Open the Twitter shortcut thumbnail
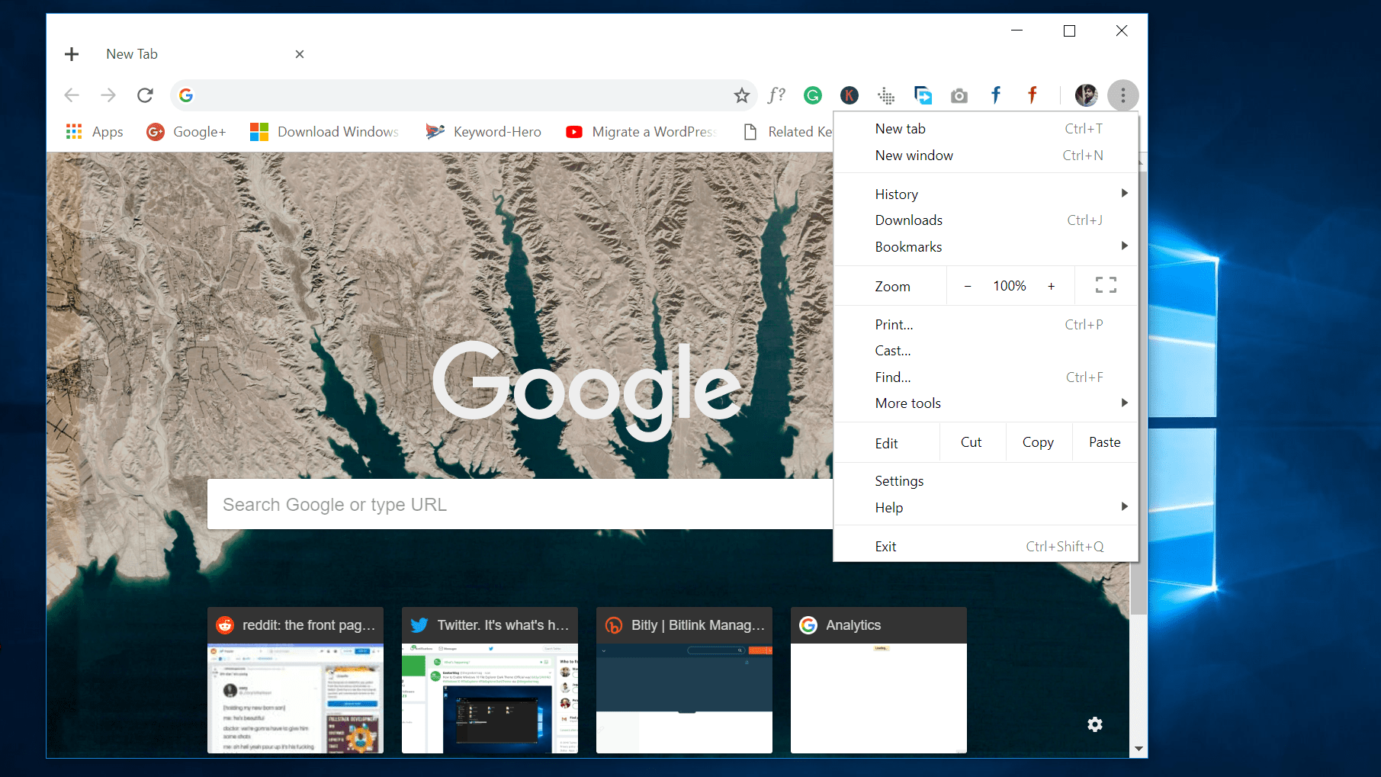 [x=490, y=680]
